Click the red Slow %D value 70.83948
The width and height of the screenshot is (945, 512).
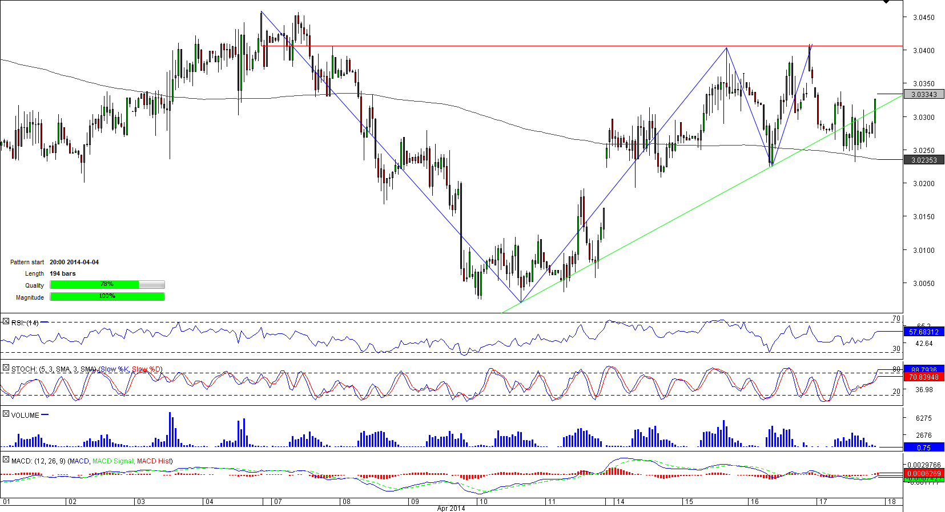pyautogui.click(x=923, y=377)
